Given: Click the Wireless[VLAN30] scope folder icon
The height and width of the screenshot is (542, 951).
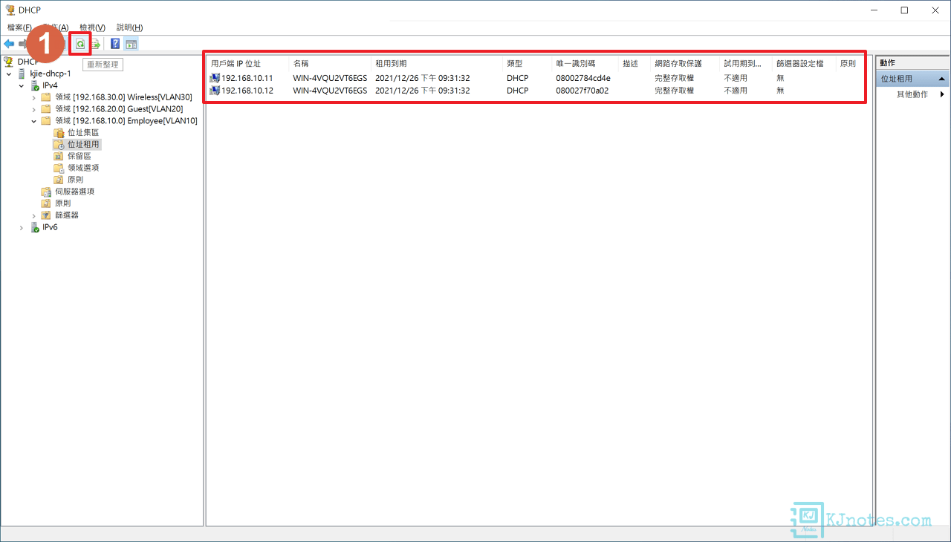Looking at the screenshot, I should [x=47, y=97].
